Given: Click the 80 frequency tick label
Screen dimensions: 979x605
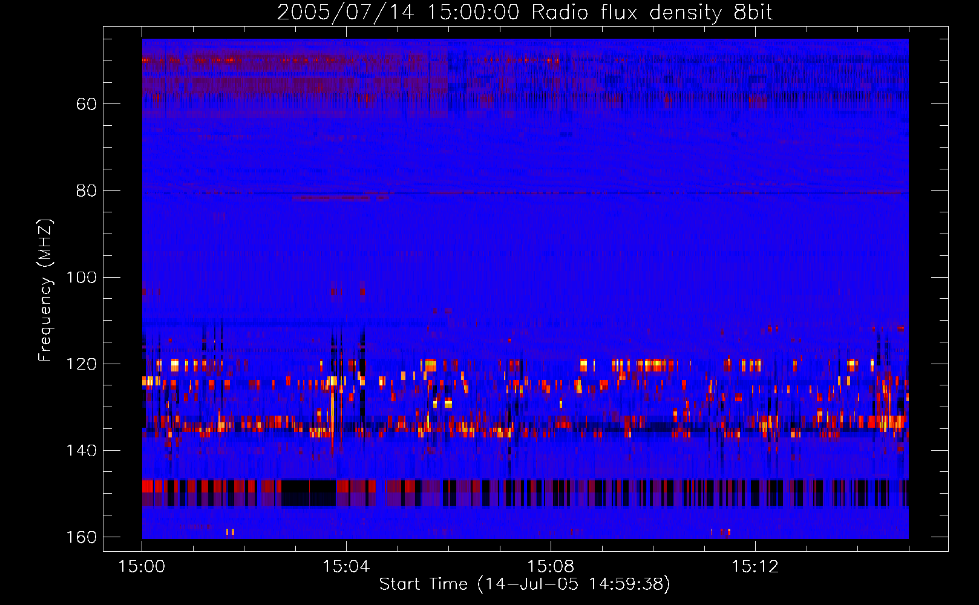Looking at the screenshot, I should click(x=87, y=191).
